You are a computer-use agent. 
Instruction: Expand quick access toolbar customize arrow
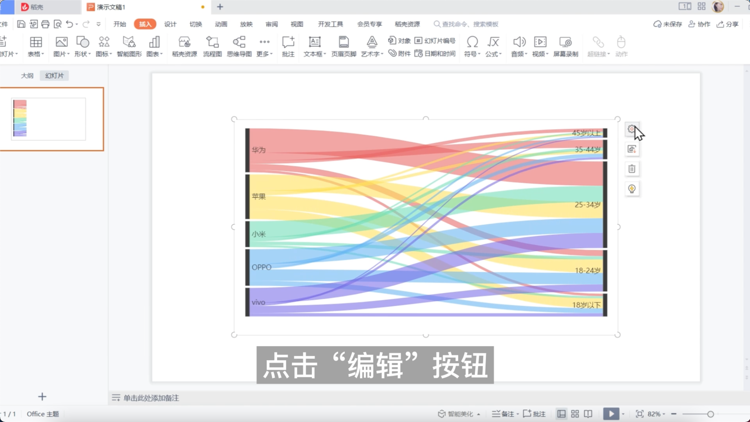(99, 24)
